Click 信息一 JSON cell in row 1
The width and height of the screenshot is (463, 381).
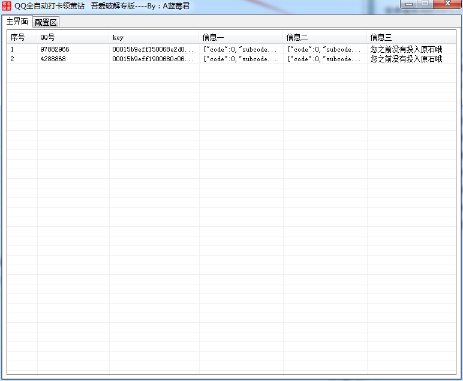(240, 49)
